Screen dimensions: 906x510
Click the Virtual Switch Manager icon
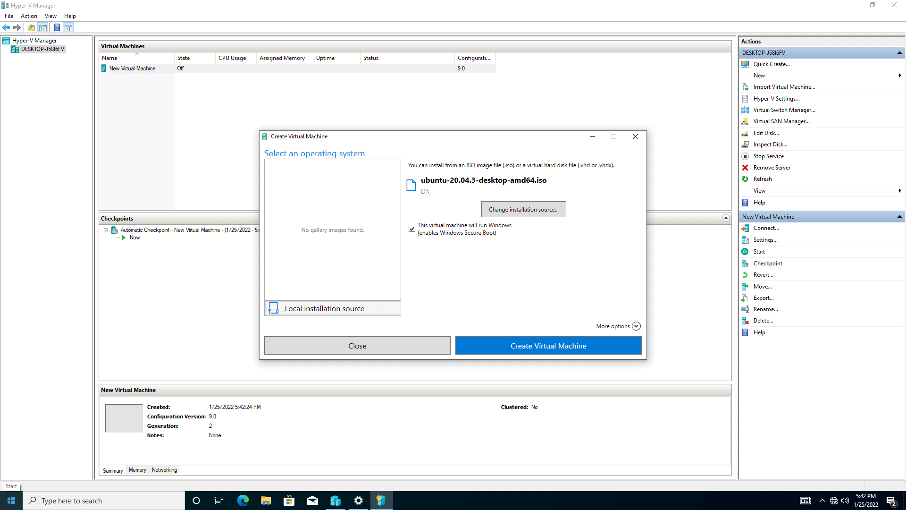(746, 110)
